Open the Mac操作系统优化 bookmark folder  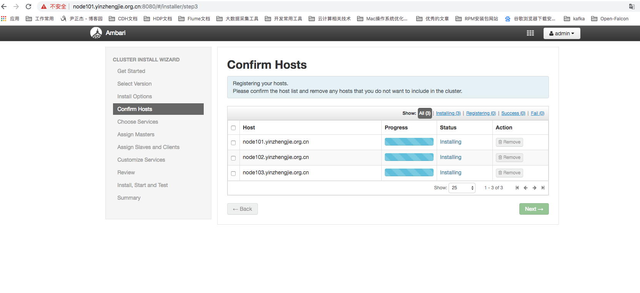(x=382, y=18)
